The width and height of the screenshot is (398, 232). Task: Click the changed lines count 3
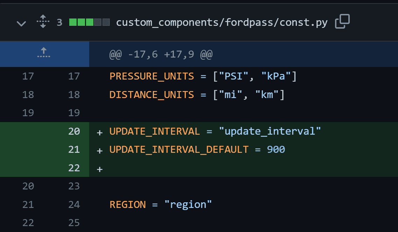pyautogui.click(x=59, y=22)
